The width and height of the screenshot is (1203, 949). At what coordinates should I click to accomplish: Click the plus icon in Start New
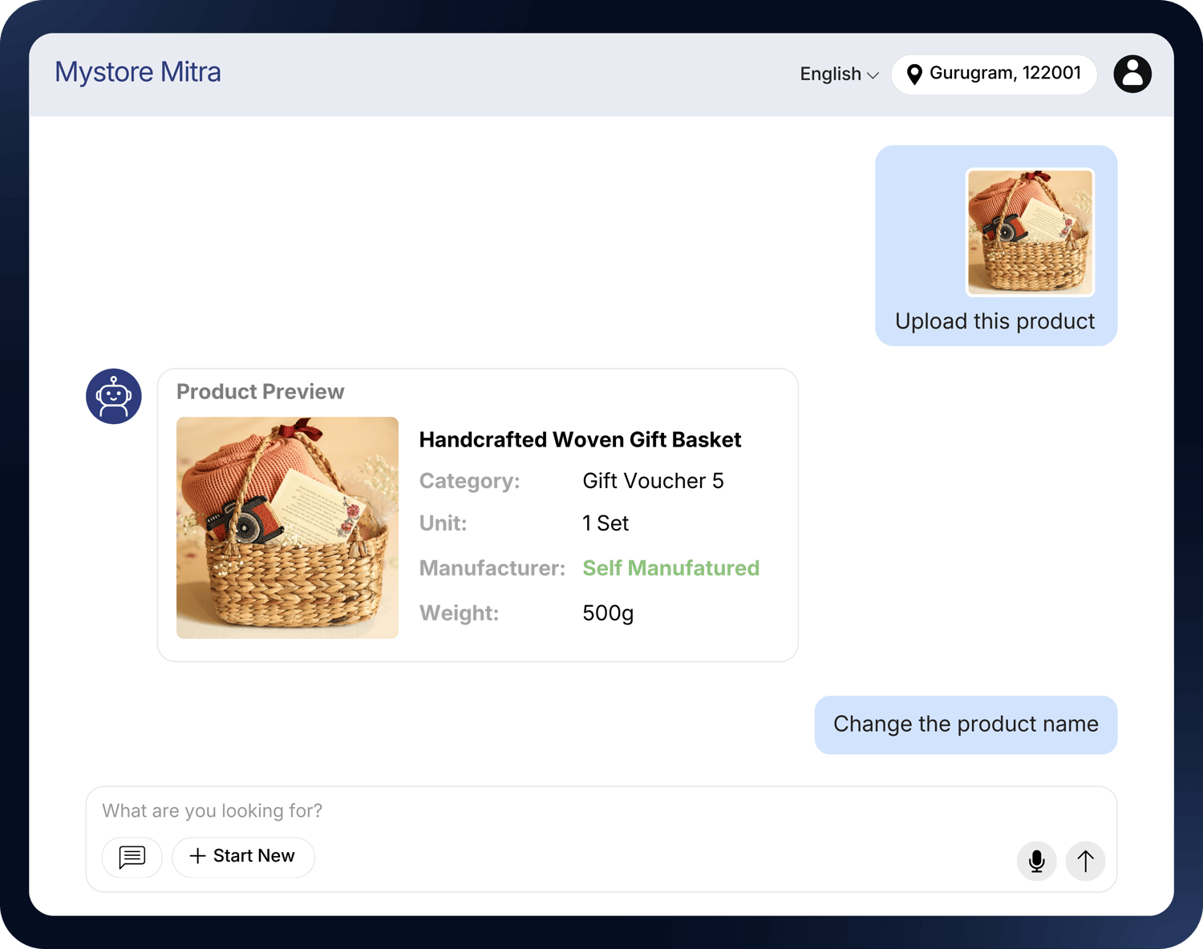click(x=197, y=856)
